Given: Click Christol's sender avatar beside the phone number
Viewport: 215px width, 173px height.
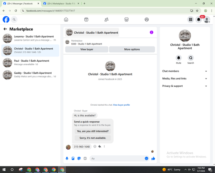Looking at the screenshot, I should coord(68,147).
